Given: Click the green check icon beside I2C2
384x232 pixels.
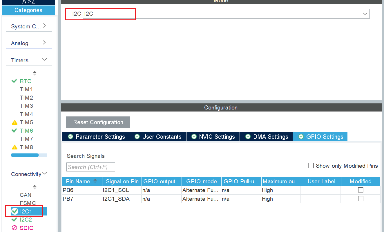Looking at the screenshot, I should click(14, 220).
